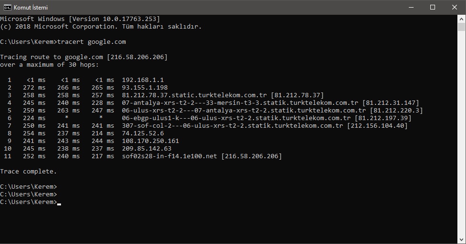This screenshot has width=466, height=244.
Task: Open the Command Prompt system menu icon
Action: tap(7, 8)
